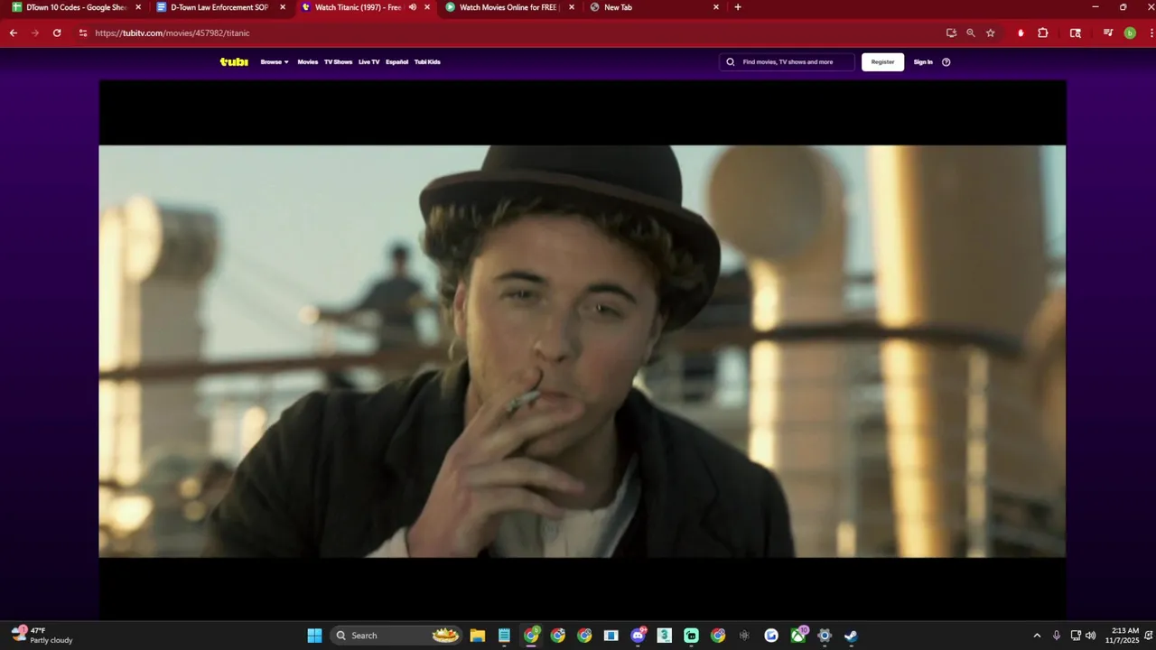View site information icon in address bar
Image resolution: width=1156 pixels, height=650 pixels.
pyautogui.click(x=83, y=32)
